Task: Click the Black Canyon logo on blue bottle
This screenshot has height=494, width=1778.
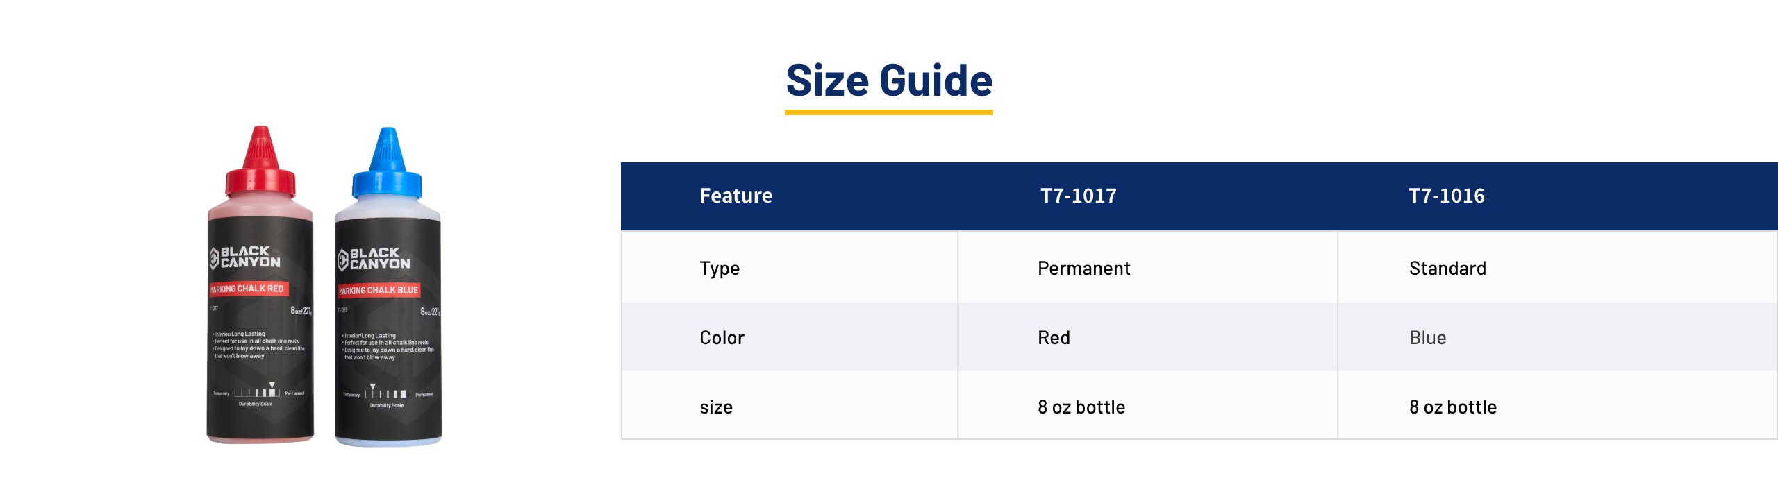Action: [x=374, y=259]
